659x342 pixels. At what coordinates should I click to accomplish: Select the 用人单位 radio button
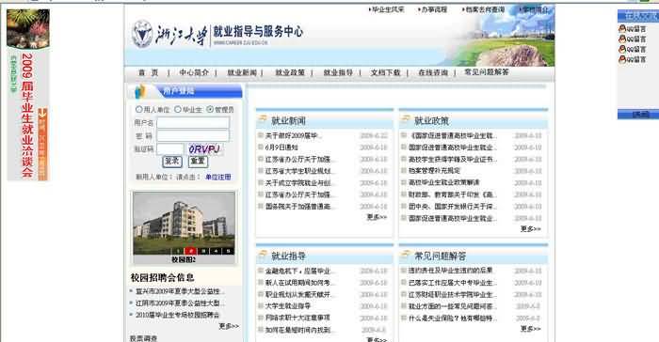point(138,109)
